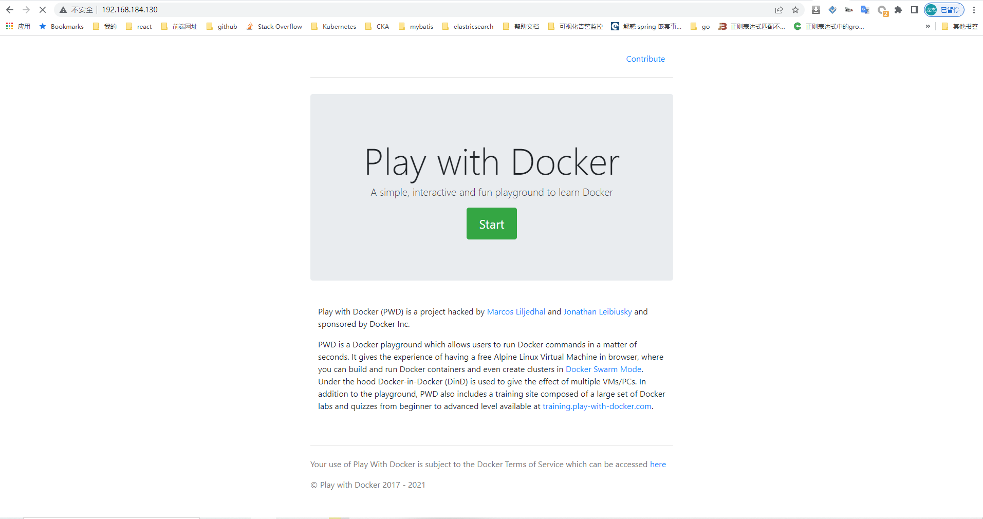Image resolution: width=983 pixels, height=519 pixels.
Task: Bookmark this page with the star icon
Action: click(x=795, y=10)
